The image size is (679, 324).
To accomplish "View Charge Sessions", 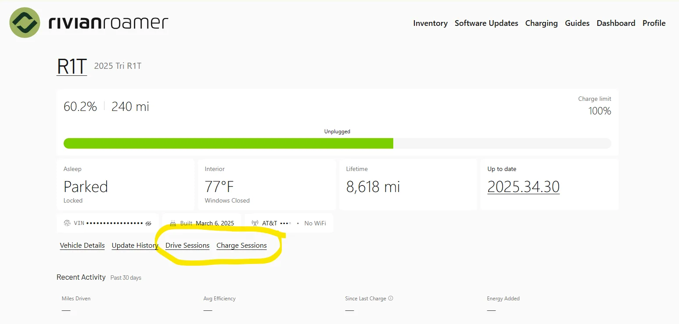I will 241,245.
